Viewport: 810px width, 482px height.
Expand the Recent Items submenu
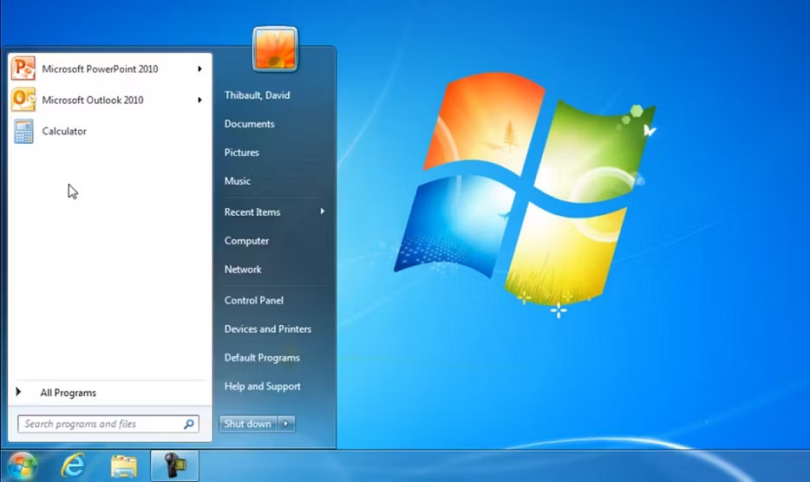(x=322, y=212)
